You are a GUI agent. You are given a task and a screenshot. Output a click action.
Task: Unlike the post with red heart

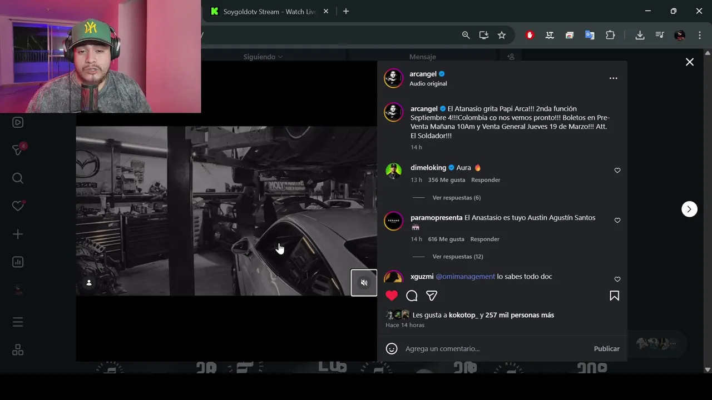click(x=392, y=296)
